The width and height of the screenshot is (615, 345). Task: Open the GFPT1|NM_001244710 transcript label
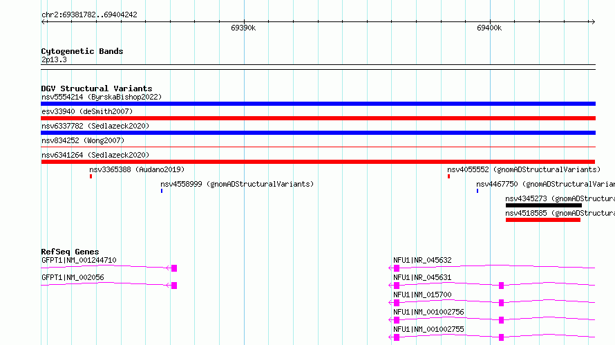[x=79, y=260]
